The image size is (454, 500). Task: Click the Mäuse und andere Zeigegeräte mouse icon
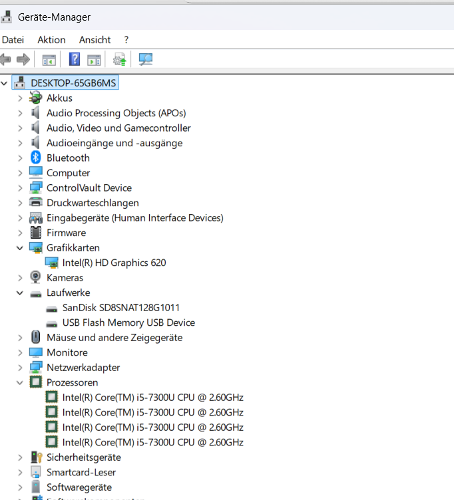pyautogui.click(x=36, y=337)
